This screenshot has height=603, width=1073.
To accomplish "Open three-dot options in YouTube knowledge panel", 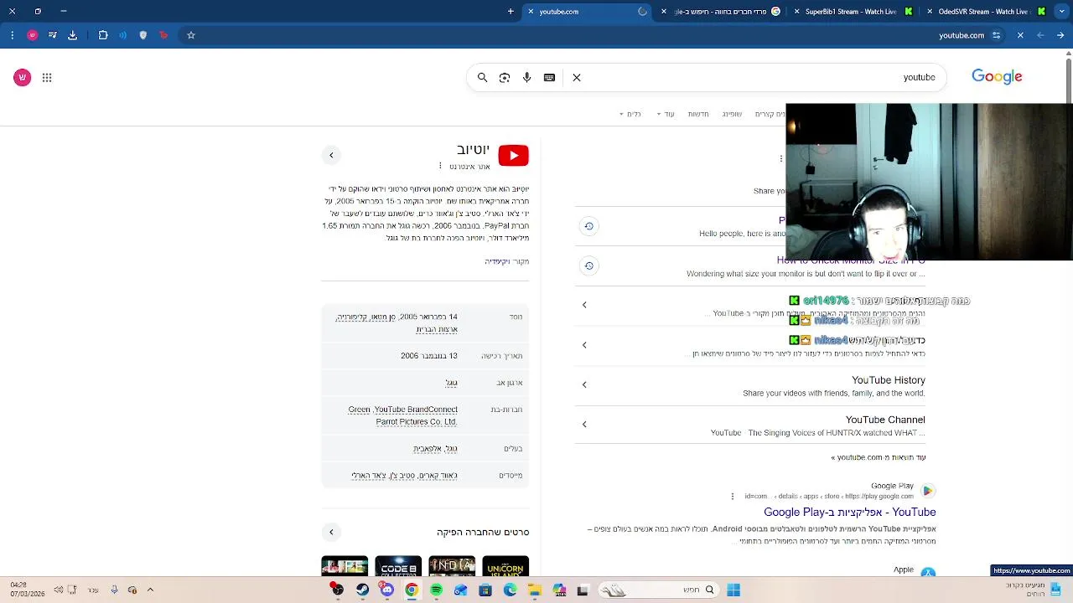I will click(440, 166).
